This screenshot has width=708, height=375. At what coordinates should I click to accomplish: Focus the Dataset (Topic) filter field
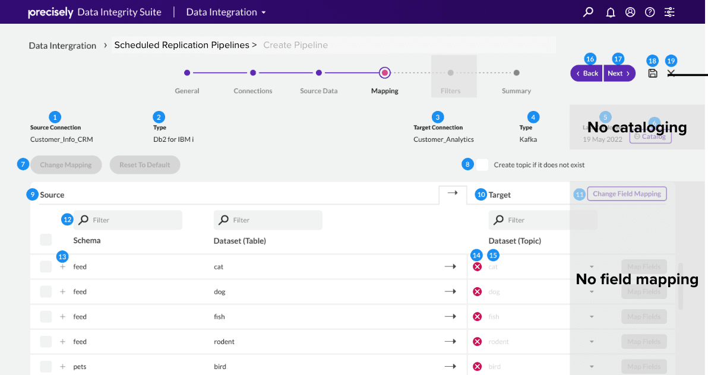click(x=543, y=220)
